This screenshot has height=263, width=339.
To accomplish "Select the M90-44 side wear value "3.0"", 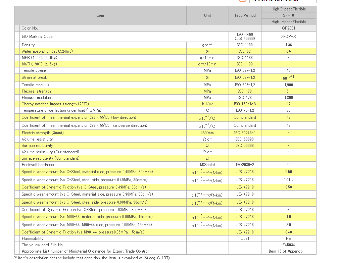I will pos(289,225).
